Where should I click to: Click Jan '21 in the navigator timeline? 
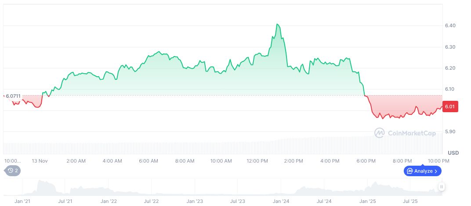[x=22, y=202]
